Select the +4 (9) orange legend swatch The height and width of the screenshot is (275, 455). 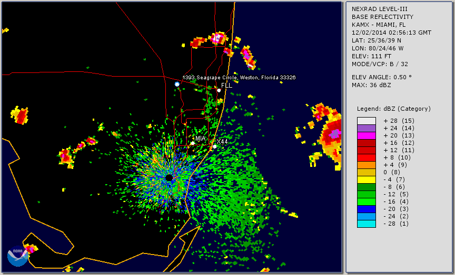[367, 165]
